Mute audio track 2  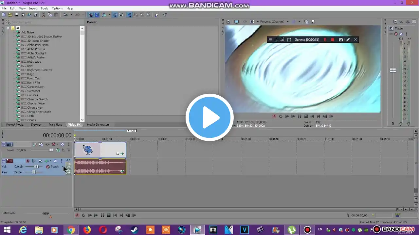55,161
